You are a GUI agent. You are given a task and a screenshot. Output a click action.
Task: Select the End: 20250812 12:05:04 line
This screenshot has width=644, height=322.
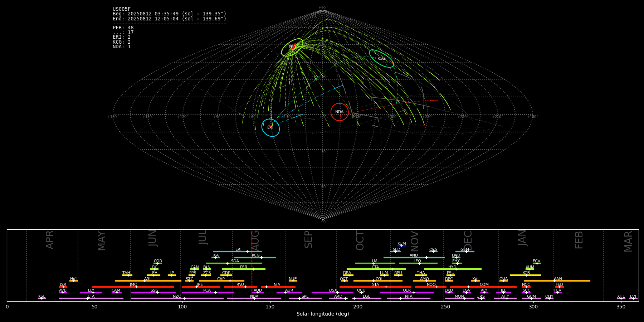[170, 19]
